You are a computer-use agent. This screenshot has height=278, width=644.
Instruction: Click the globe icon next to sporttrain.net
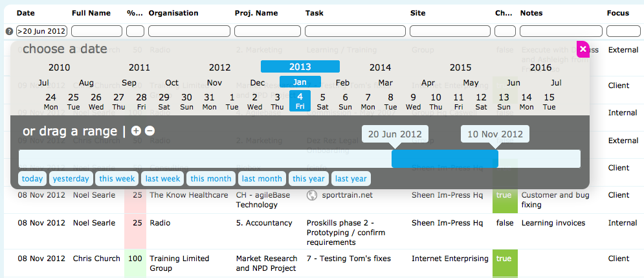[x=311, y=194]
